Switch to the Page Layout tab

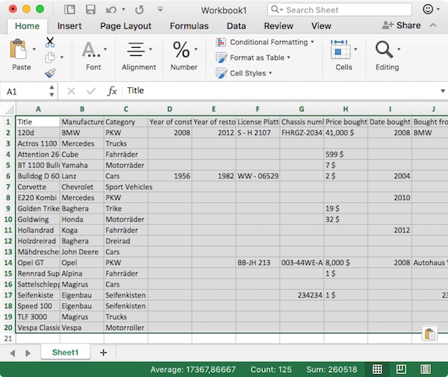[x=125, y=26]
